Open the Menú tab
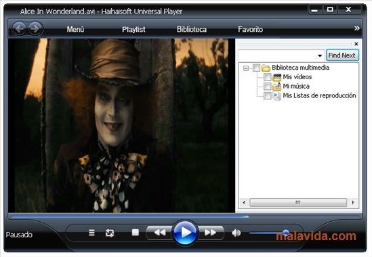372x257 pixels. tap(75, 29)
